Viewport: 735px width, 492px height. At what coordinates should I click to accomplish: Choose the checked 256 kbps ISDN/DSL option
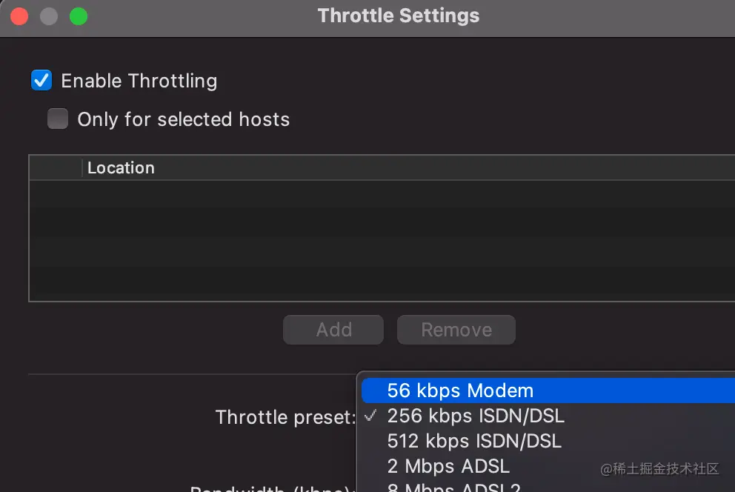coord(475,416)
